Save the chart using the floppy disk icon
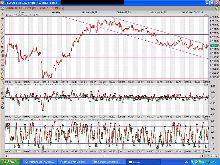Image resolution: width=220 pixels, height=165 pixels. 2,97
